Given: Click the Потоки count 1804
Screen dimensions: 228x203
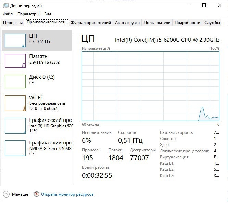Looking at the screenshot, I should [x=116, y=158].
